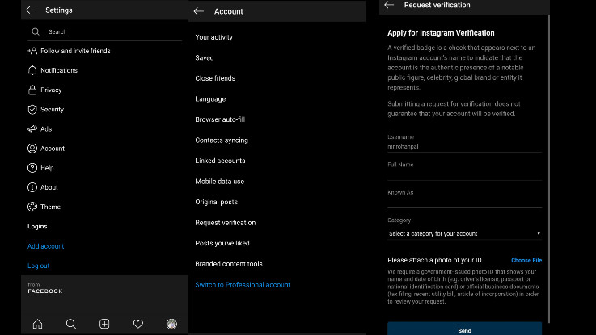Create a new post with plus icon
Viewport: 596px width, 335px height.
coord(104,324)
